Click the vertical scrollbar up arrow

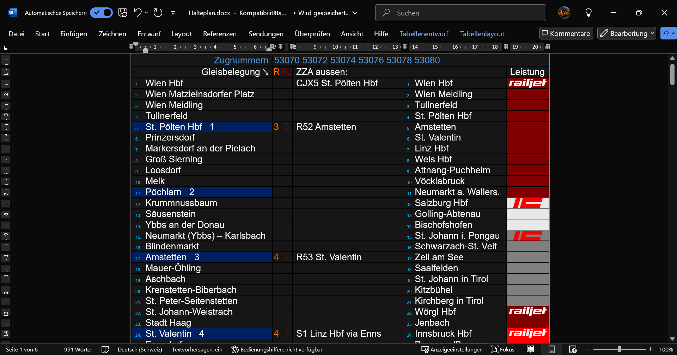(x=672, y=58)
